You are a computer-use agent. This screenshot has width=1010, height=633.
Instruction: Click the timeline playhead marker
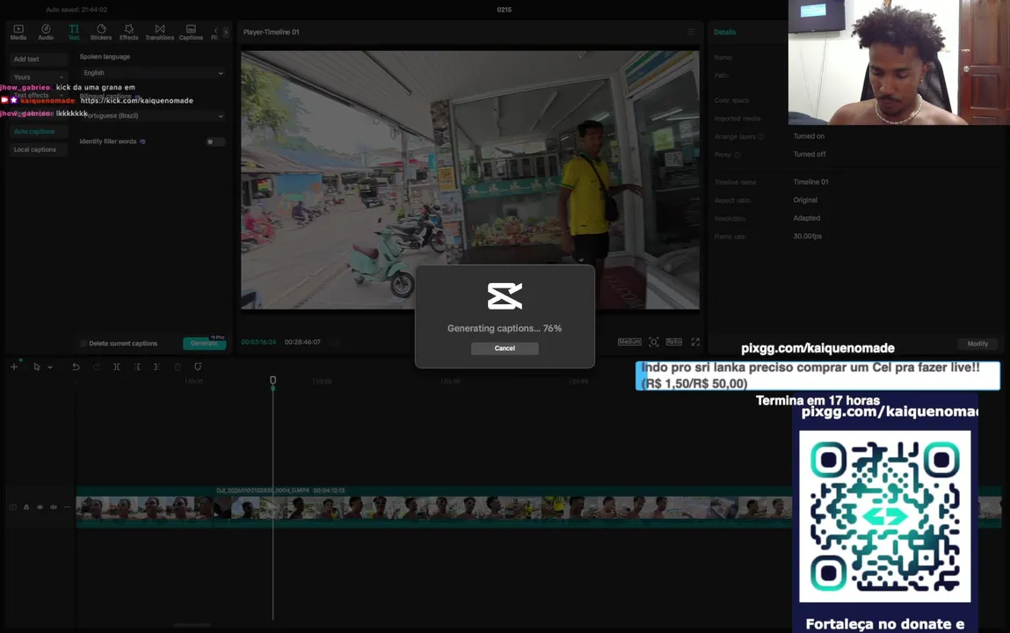(x=273, y=382)
